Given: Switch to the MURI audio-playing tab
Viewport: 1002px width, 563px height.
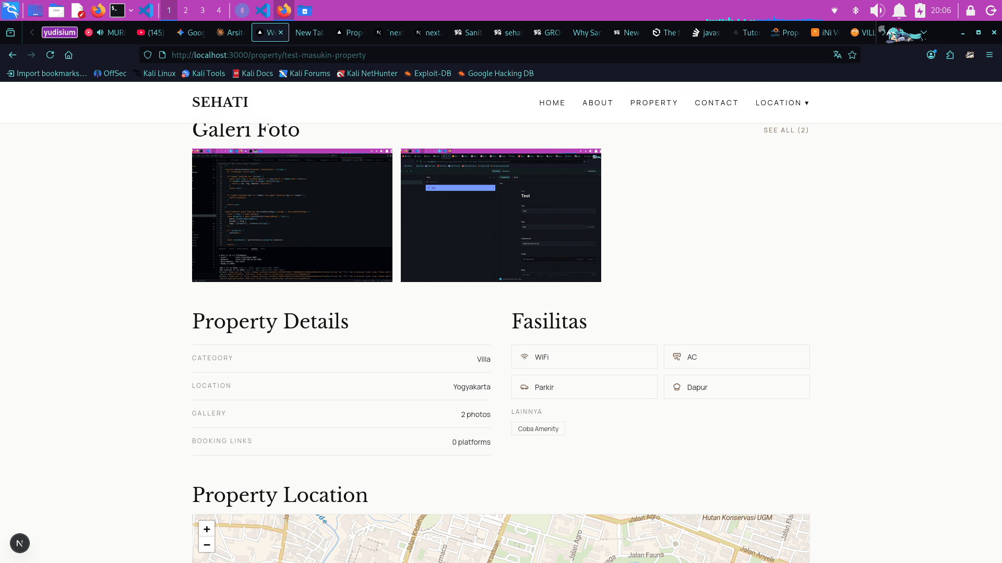Looking at the screenshot, I should 105,32.
